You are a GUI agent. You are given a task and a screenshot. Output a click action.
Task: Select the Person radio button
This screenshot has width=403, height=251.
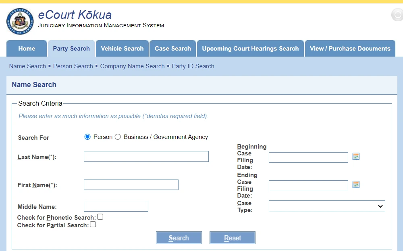(87, 137)
